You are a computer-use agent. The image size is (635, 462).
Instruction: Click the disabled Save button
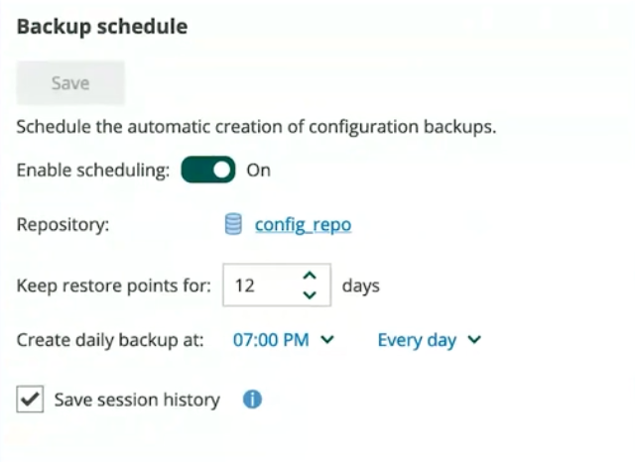[x=70, y=83]
